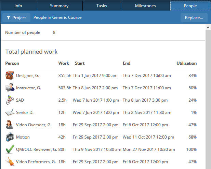Click the Person column header

[x=12, y=63]
